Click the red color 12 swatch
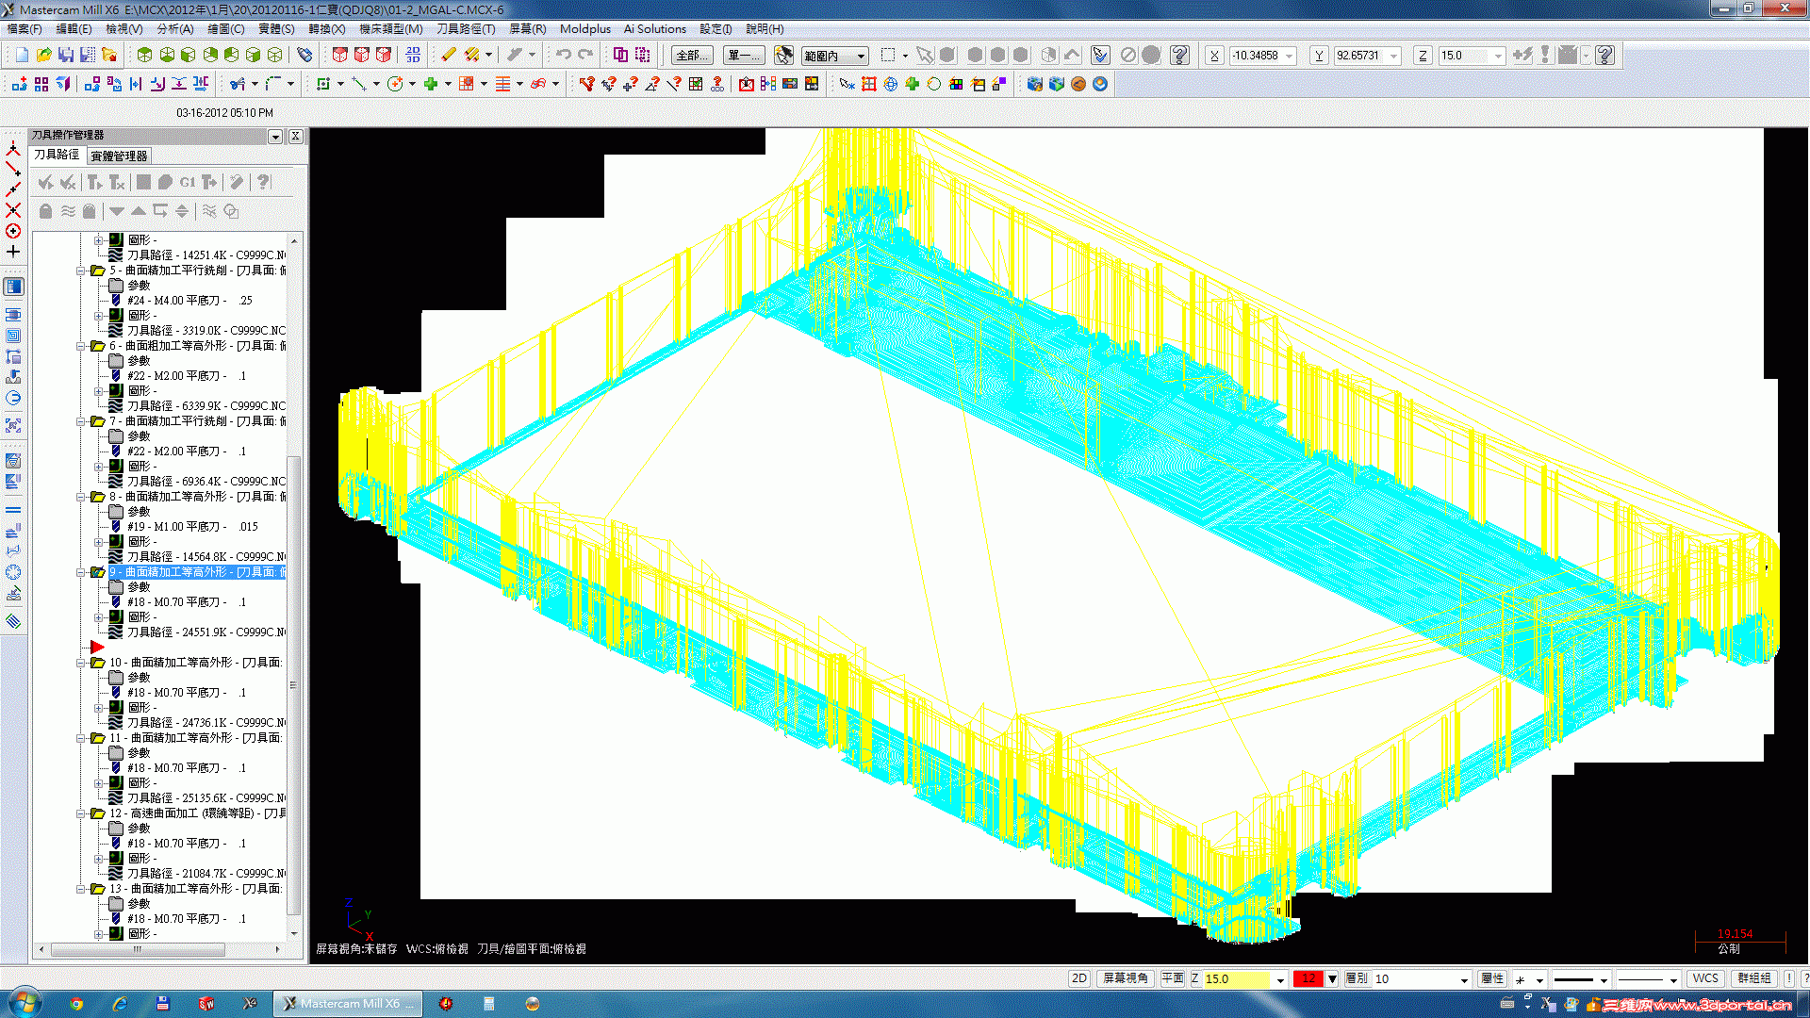The width and height of the screenshot is (1810, 1018). click(1308, 978)
